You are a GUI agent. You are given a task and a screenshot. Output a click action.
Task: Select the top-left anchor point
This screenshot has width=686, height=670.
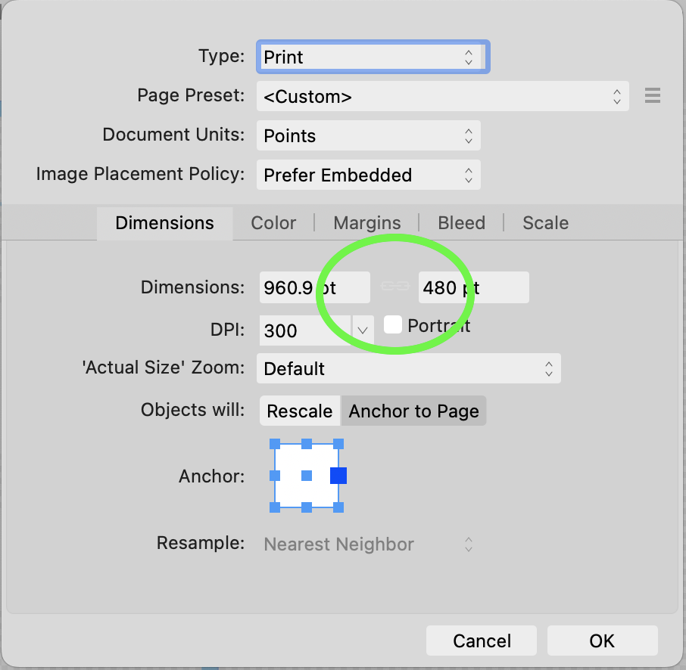coord(275,444)
